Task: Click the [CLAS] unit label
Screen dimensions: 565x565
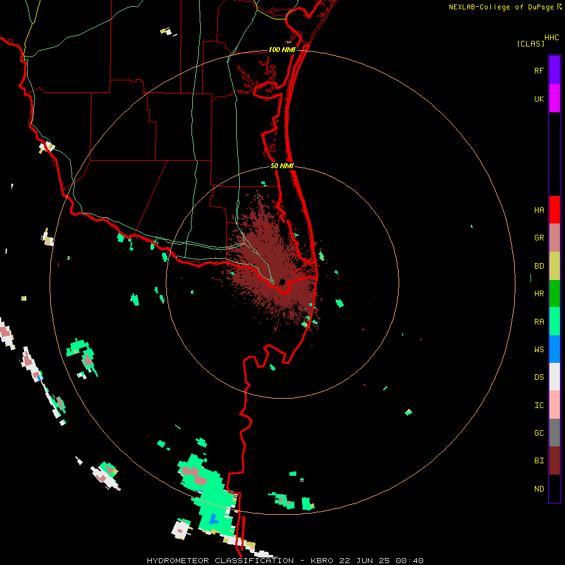Action: coord(530,43)
